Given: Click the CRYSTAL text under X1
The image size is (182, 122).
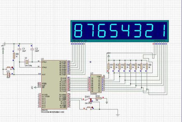Looking at the screenshot, I should 28,66.
